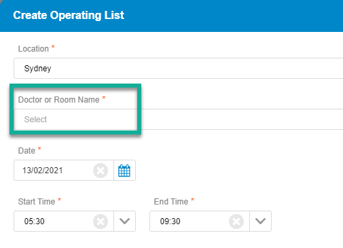This screenshot has height=248, width=343.
Task: Expand the End Time dropdown chevron
Action: click(x=260, y=222)
